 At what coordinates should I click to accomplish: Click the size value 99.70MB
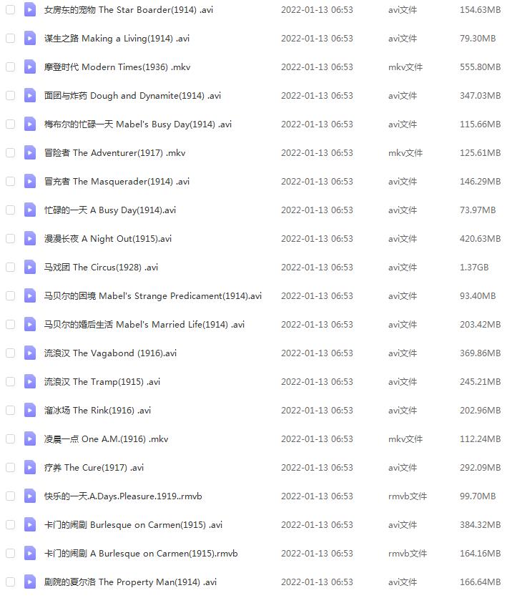coord(478,496)
